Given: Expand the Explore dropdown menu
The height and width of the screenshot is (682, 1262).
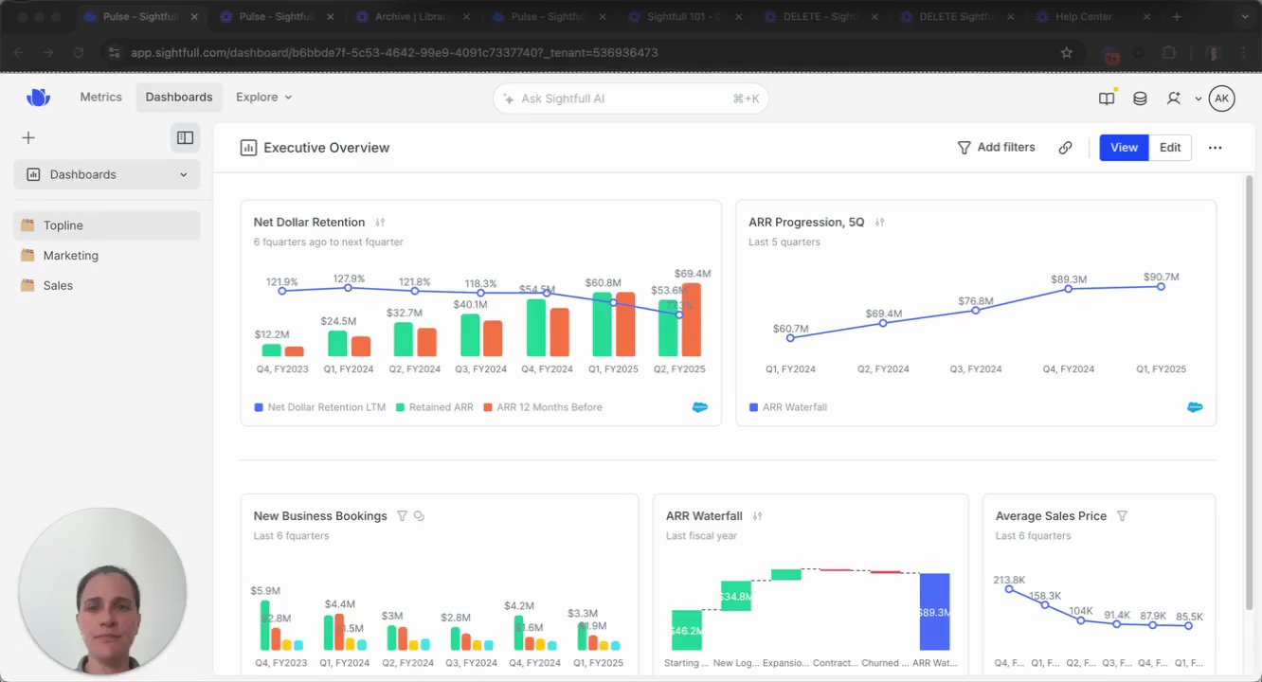Looking at the screenshot, I should pos(263,98).
